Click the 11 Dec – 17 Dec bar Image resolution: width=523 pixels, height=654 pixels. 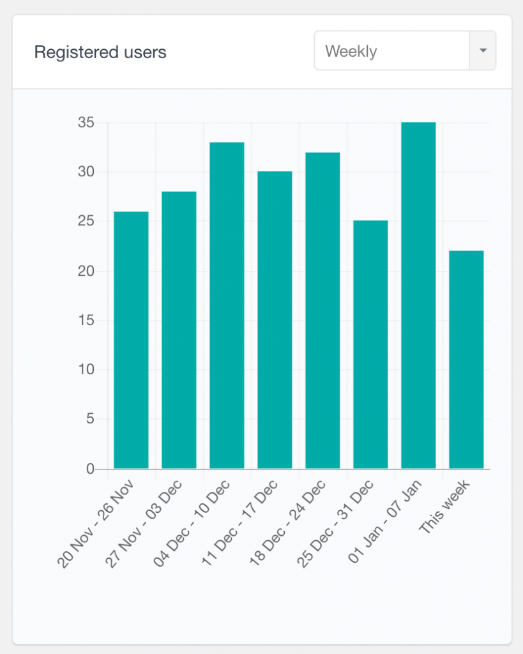[x=274, y=319]
